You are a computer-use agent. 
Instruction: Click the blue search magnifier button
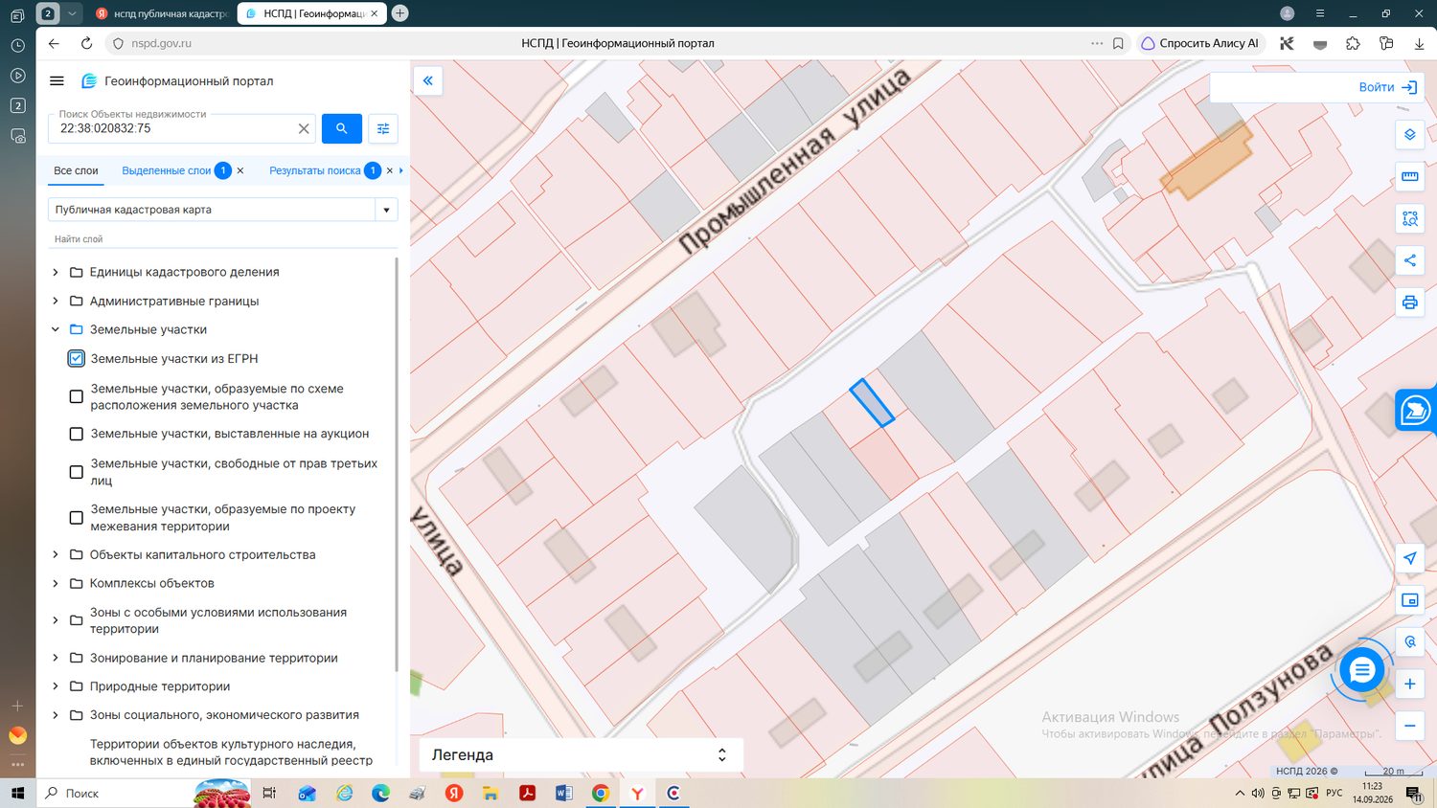coord(342,128)
